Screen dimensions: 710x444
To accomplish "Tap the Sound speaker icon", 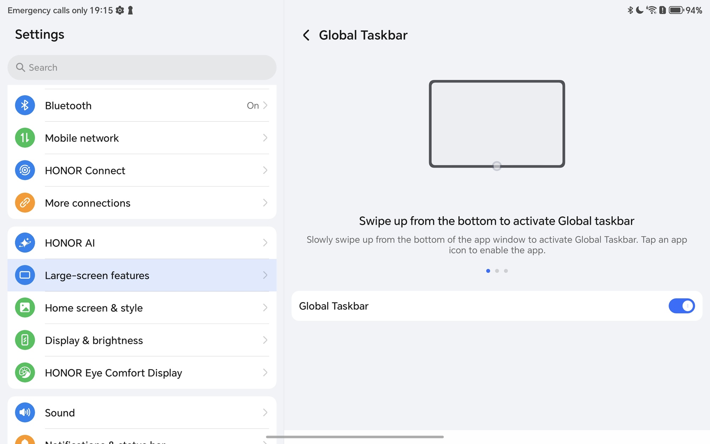I will click(25, 412).
